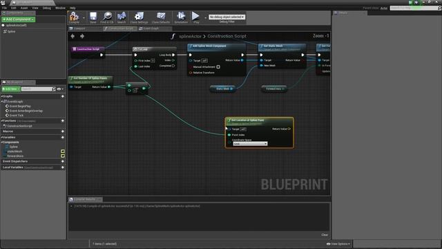Click Construction Script node output exec pin
The image size is (442, 249).
(x=102, y=55)
